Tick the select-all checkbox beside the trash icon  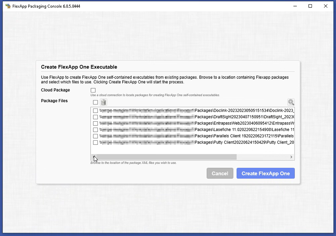[95, 102]
